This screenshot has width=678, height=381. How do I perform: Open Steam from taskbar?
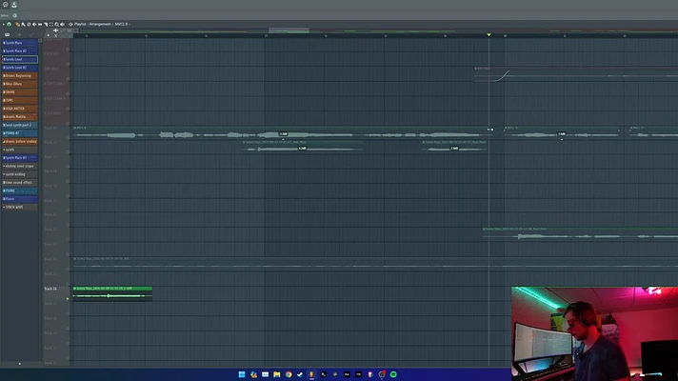[x=300, y=374]
